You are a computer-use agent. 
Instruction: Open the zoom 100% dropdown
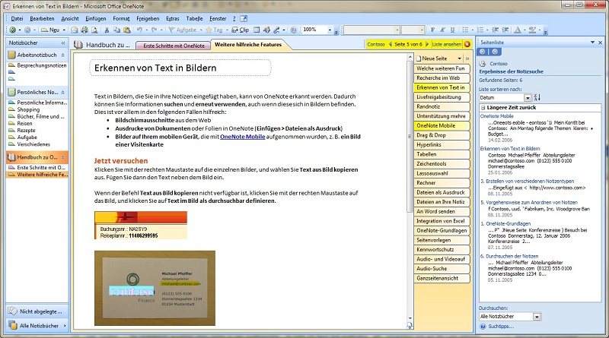tap(330, 30)
